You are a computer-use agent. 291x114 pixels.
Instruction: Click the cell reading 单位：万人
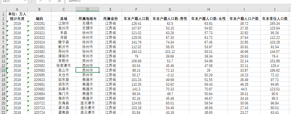17,14
